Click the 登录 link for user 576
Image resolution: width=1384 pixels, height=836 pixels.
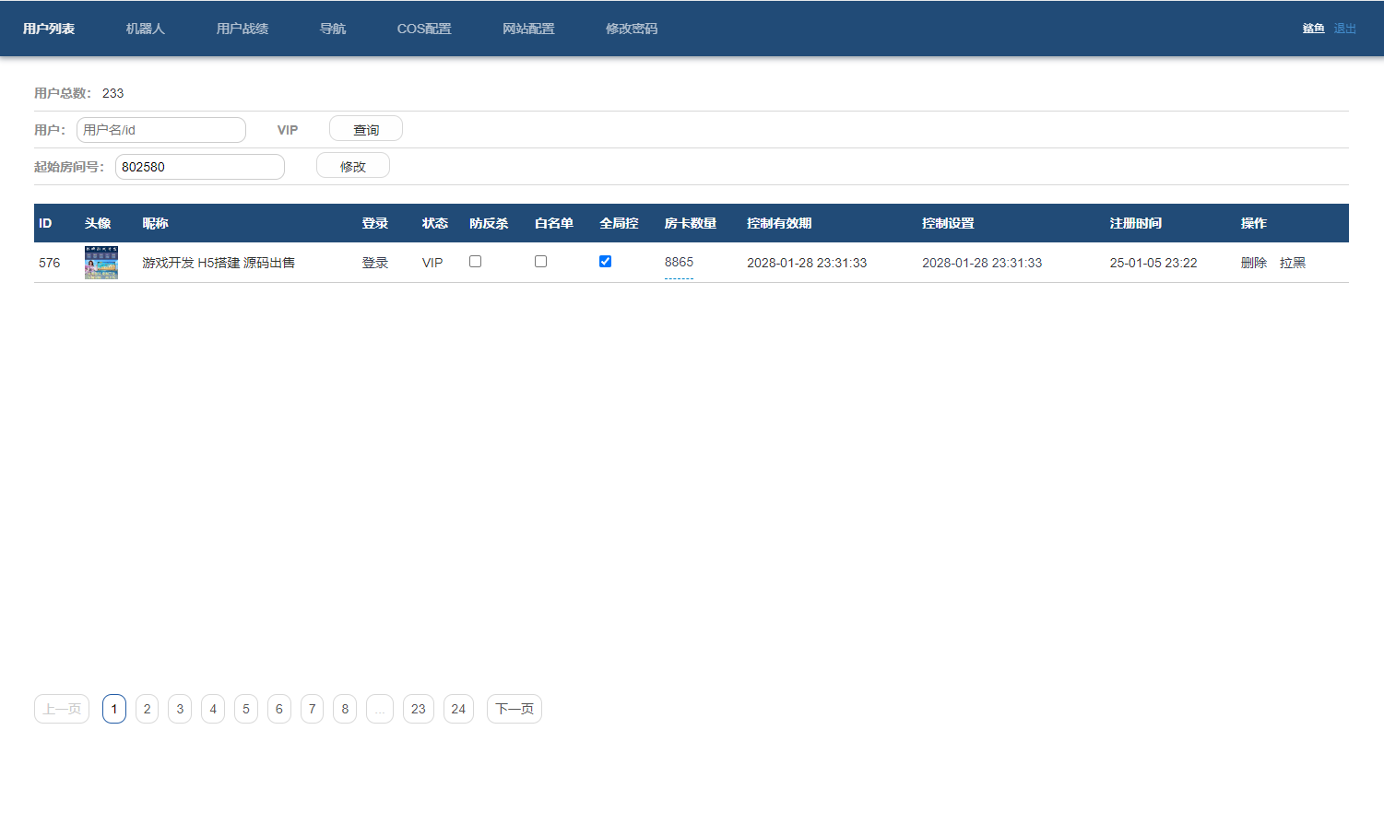[375, 262]
